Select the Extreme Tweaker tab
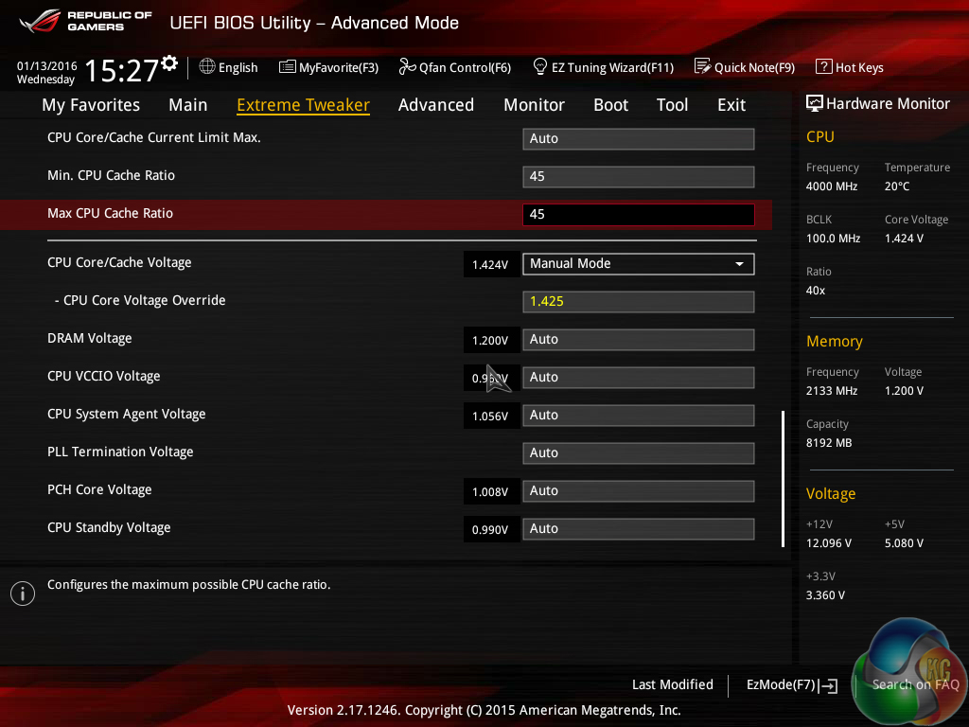969x727 pixels. [304, 105]
